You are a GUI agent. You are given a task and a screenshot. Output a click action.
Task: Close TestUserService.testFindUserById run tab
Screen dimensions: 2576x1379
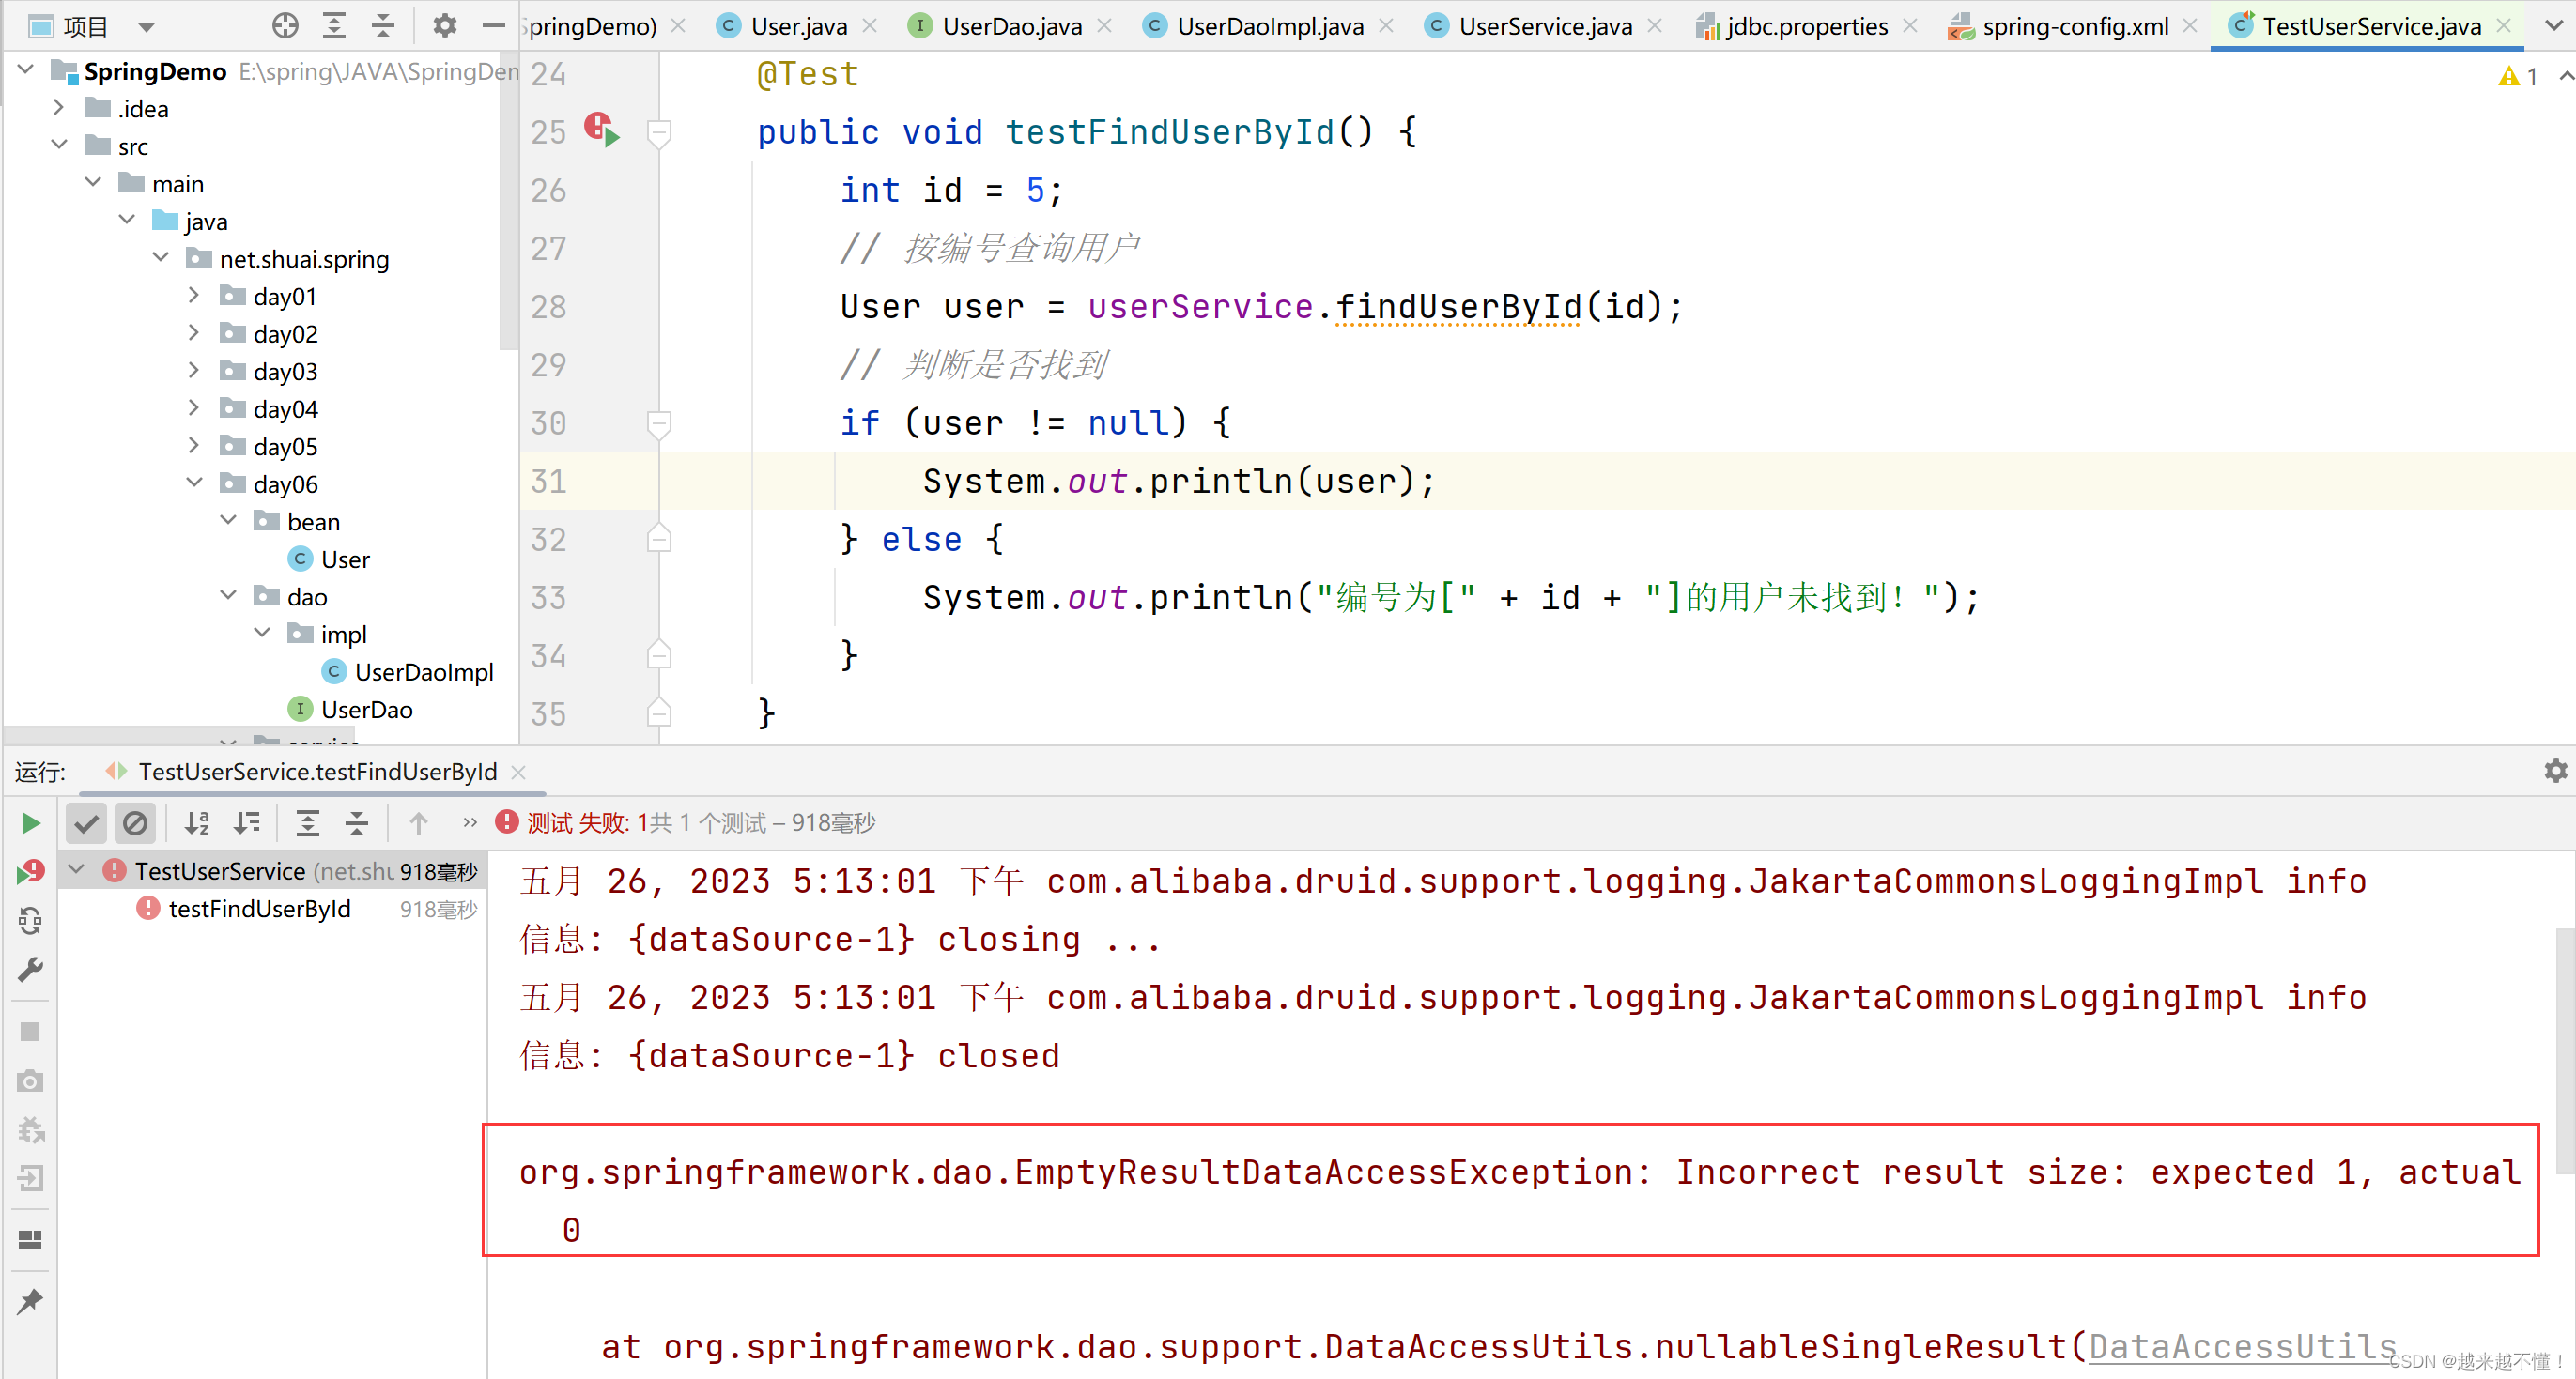pos(518,772)
